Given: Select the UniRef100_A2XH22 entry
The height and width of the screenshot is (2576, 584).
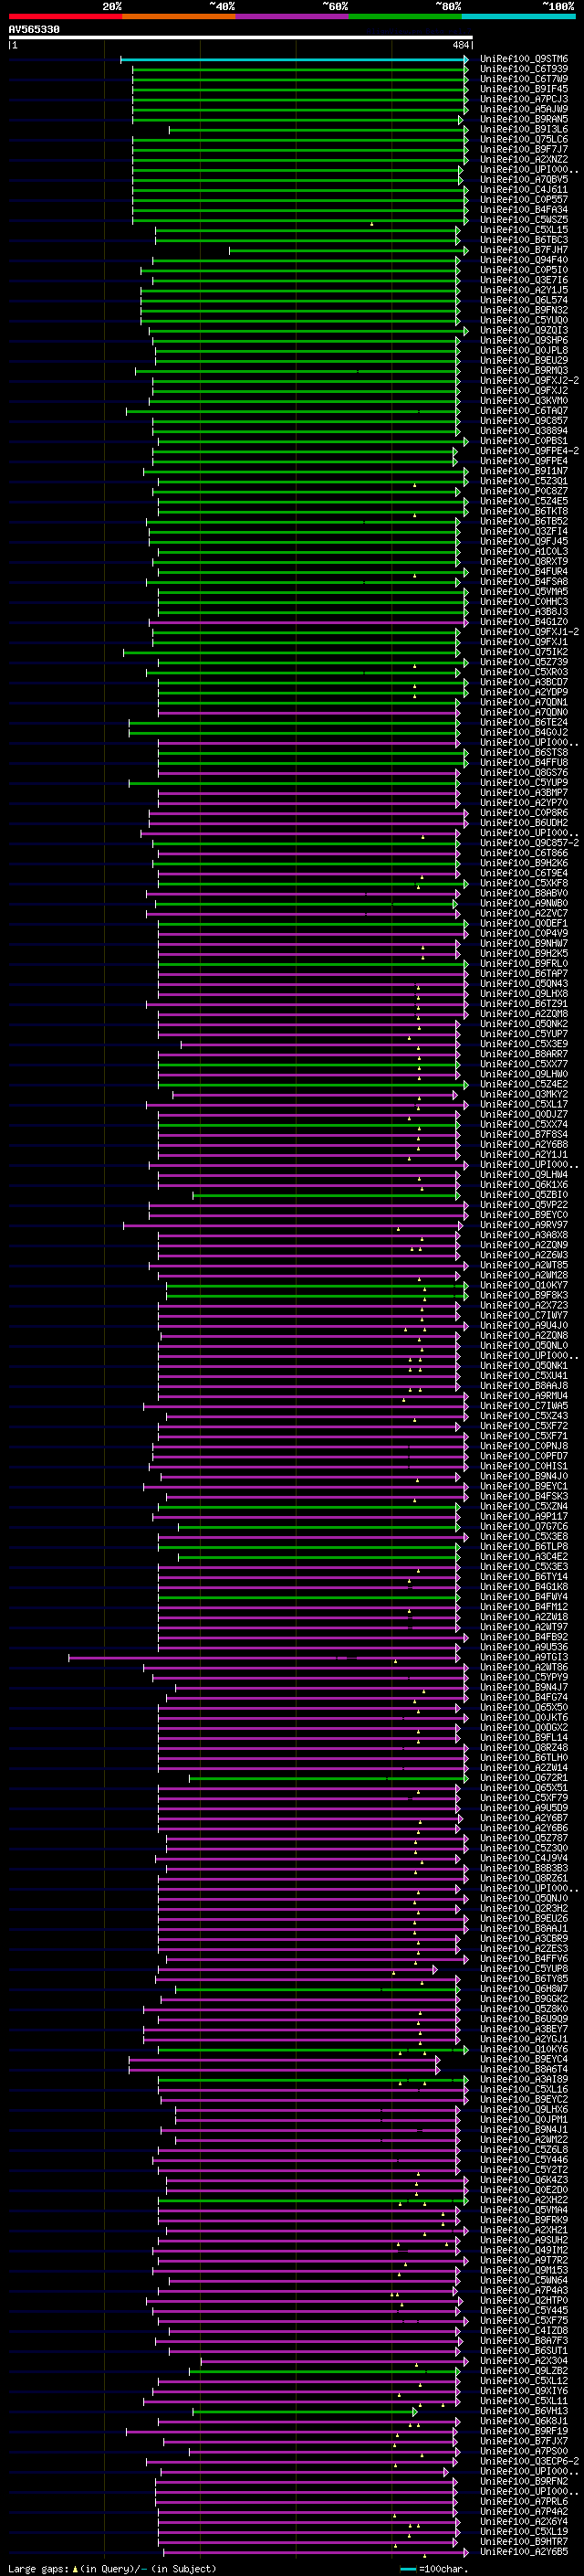Looking at the screenshot, I should [524, 2200].
